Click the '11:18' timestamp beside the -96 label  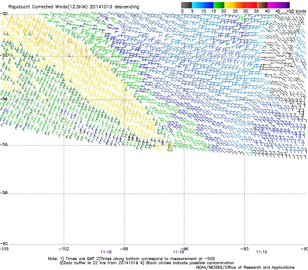pos(179,252)
